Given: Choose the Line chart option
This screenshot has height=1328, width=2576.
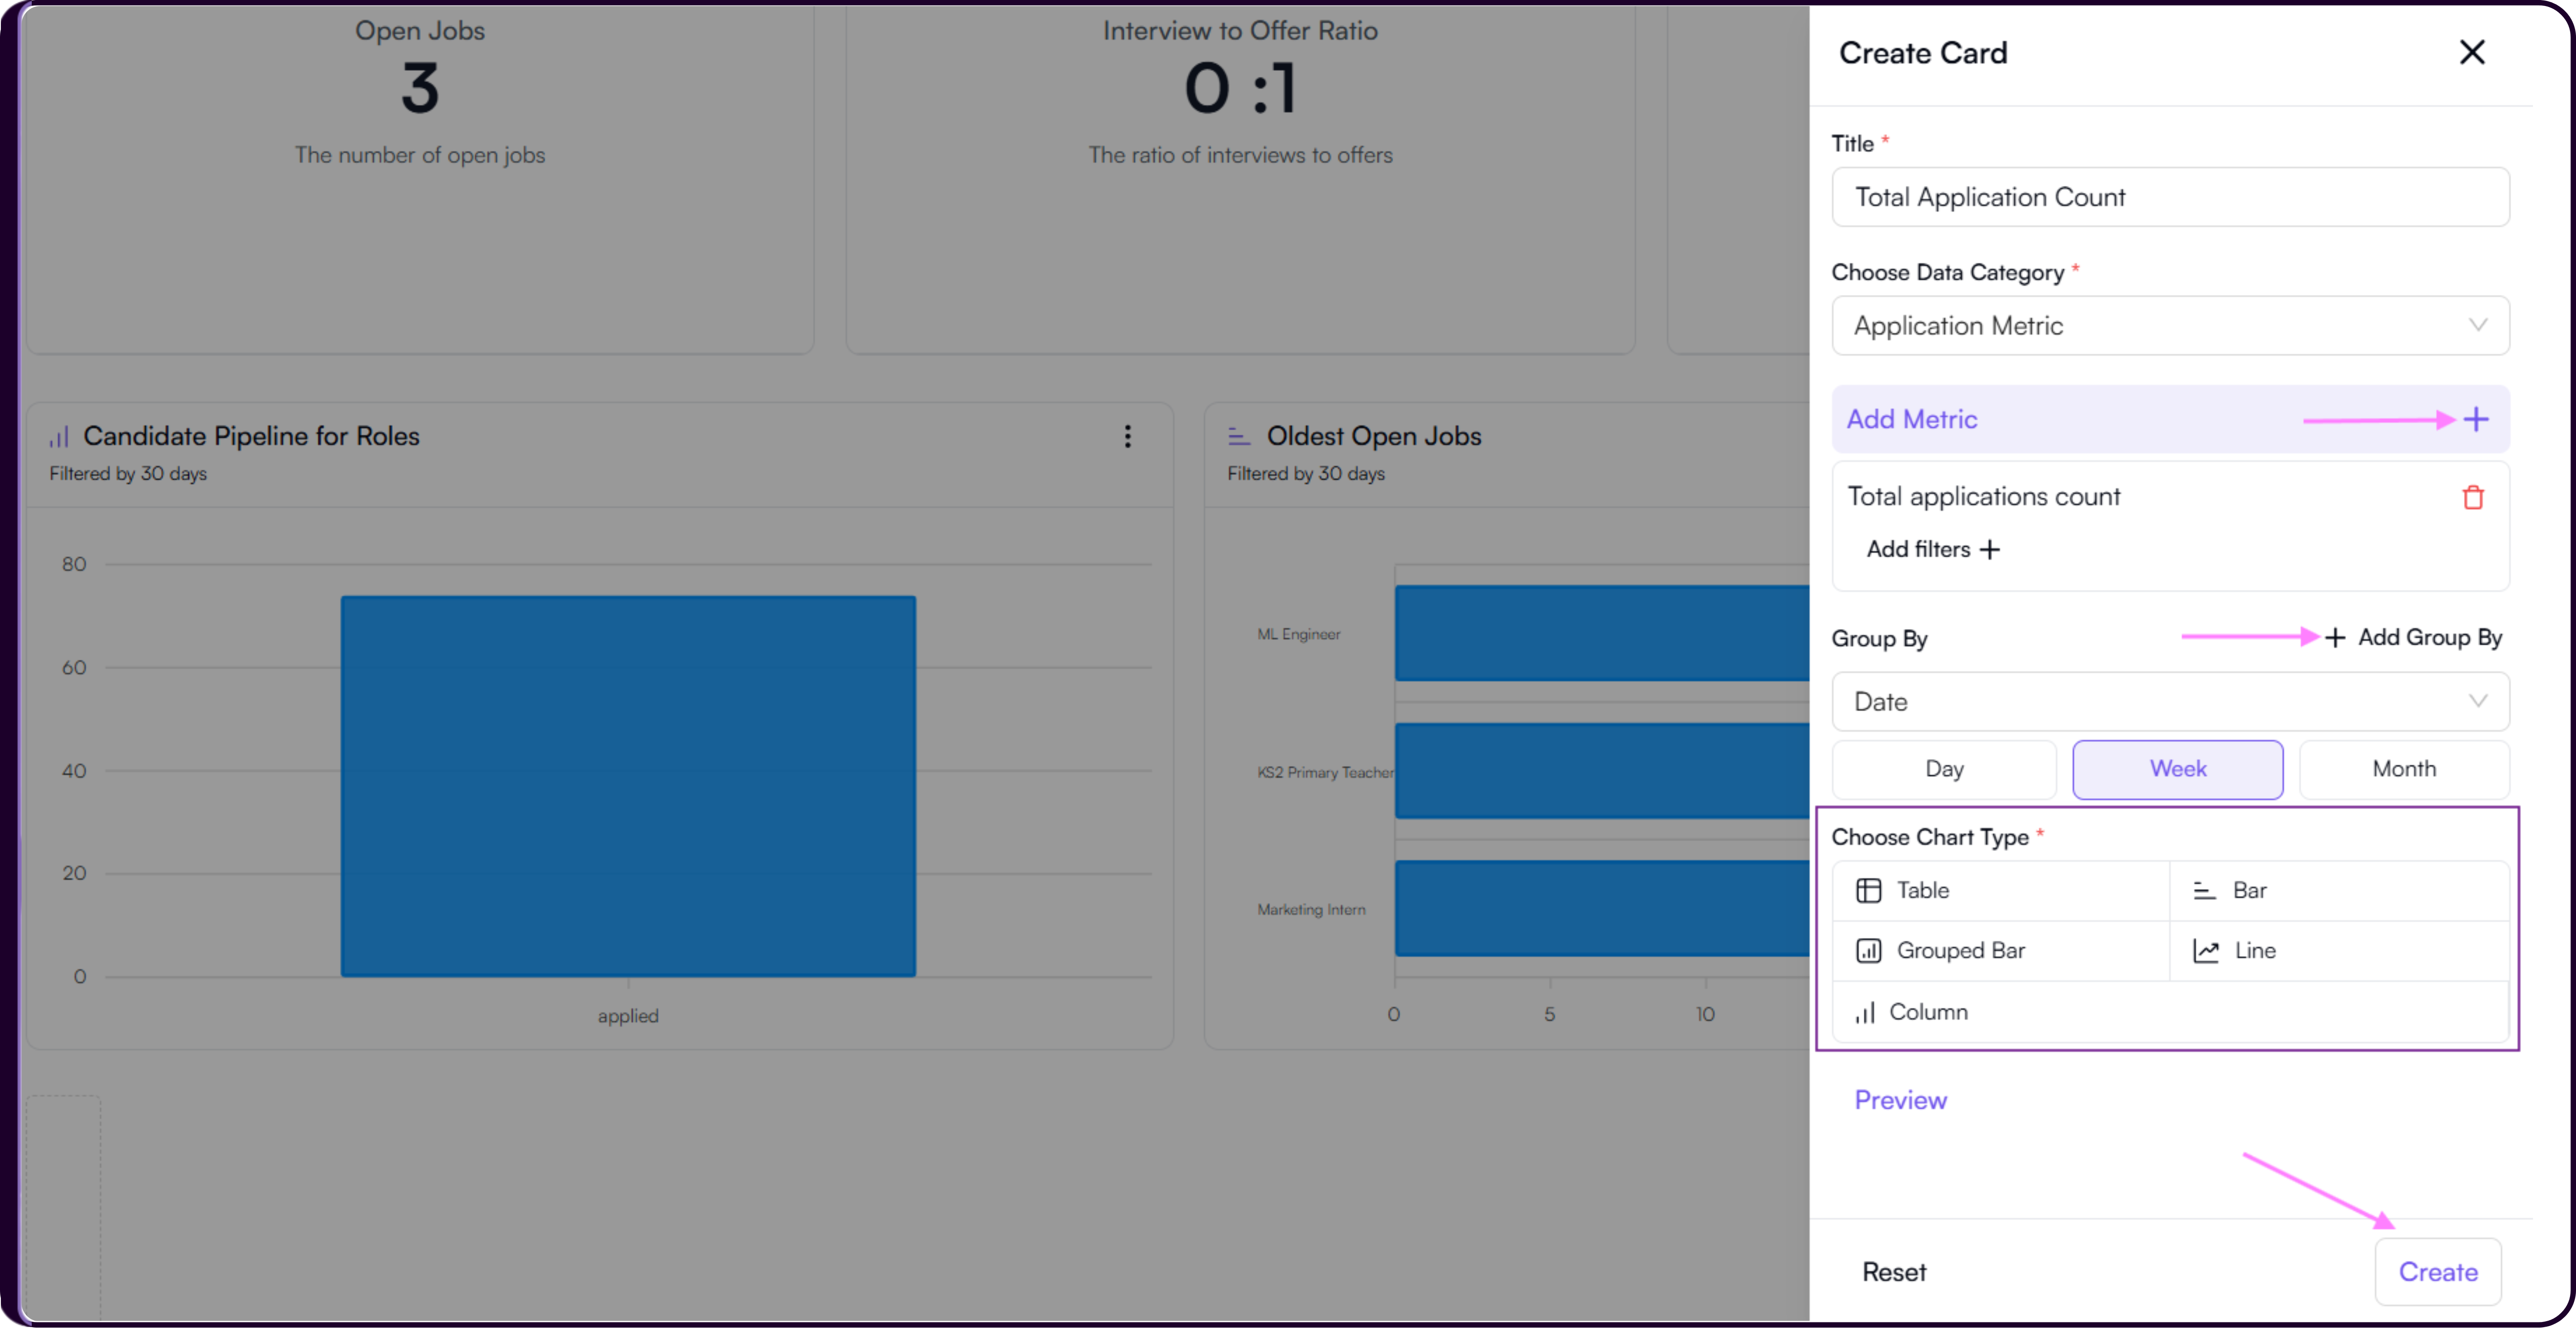Looking at the screenshot, I should click(2339, 950).
